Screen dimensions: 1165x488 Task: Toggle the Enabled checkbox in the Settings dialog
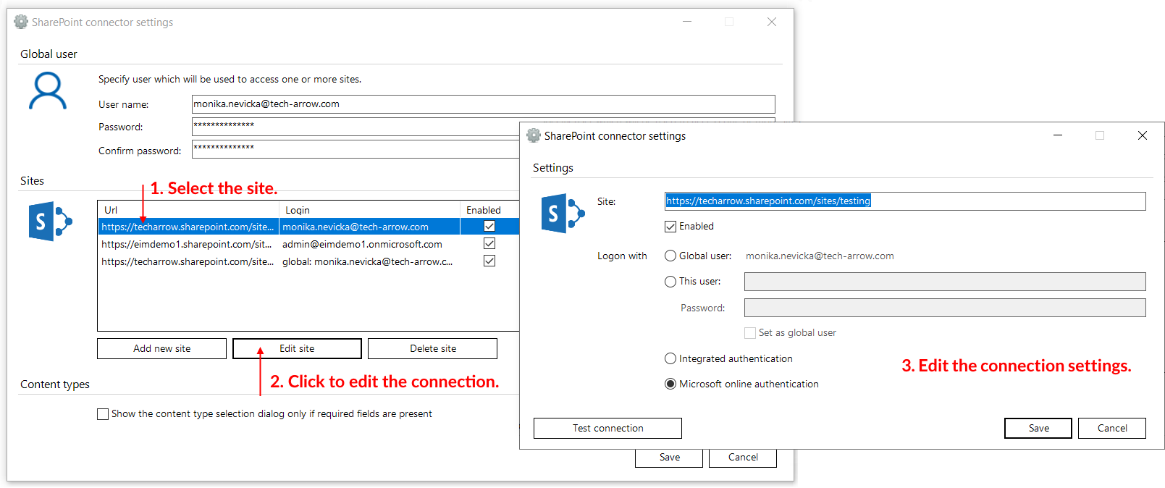point(670,227)
